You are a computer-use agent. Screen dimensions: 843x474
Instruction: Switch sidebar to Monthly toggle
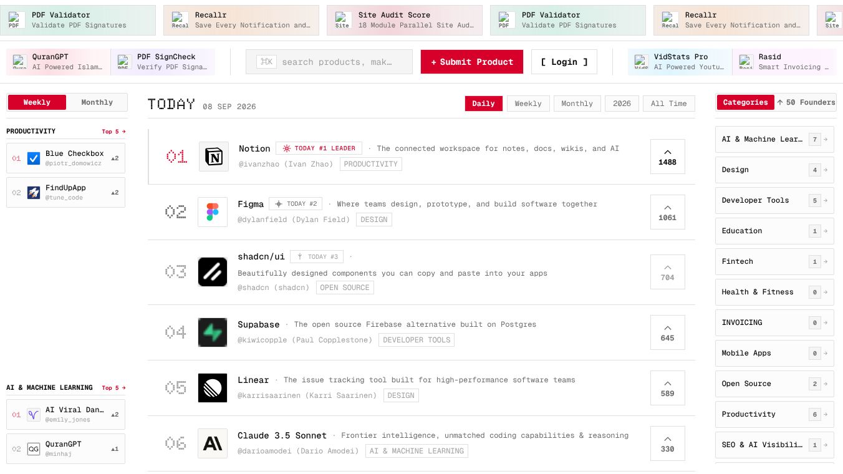click(97, 102)
